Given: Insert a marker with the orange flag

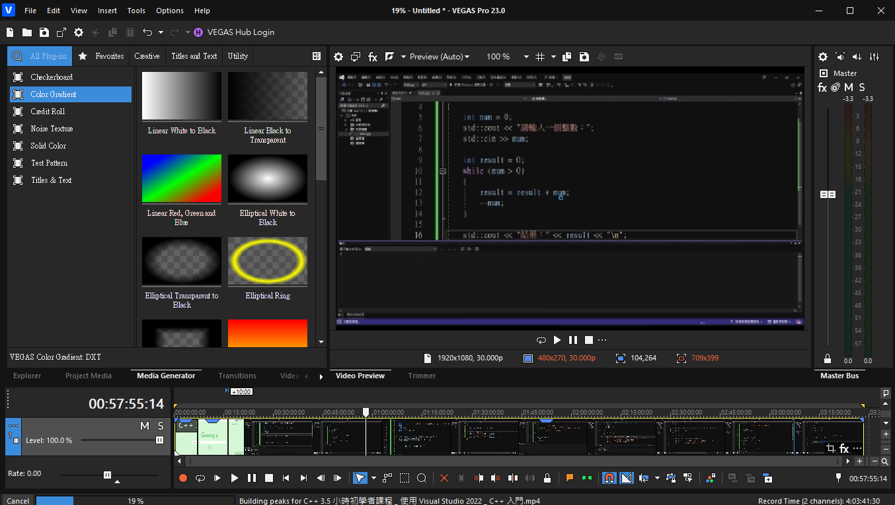Looking at the screenshot, I should (x=569, y=478).
